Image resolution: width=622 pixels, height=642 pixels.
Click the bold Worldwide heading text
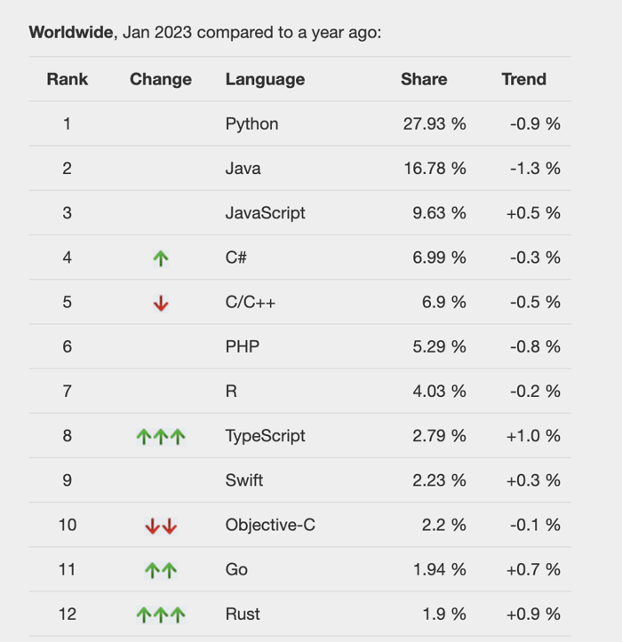72,33
